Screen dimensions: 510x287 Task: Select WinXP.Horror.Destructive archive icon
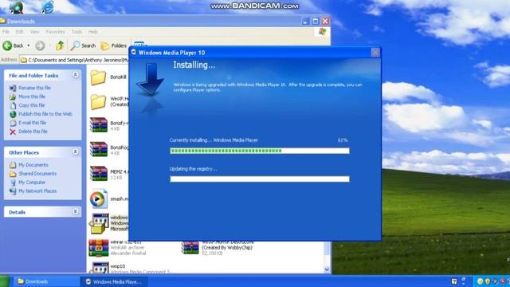(x=190, y=248)
